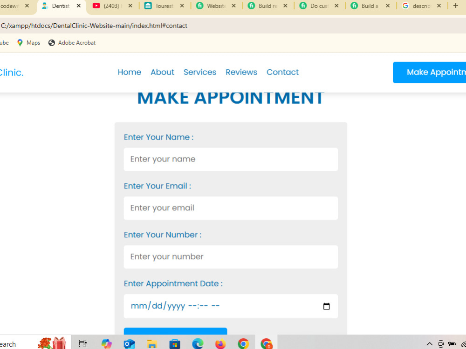Screen dimensions: 466x349
Task: Click the Meet Now tray icon
Action: (441, 344)
